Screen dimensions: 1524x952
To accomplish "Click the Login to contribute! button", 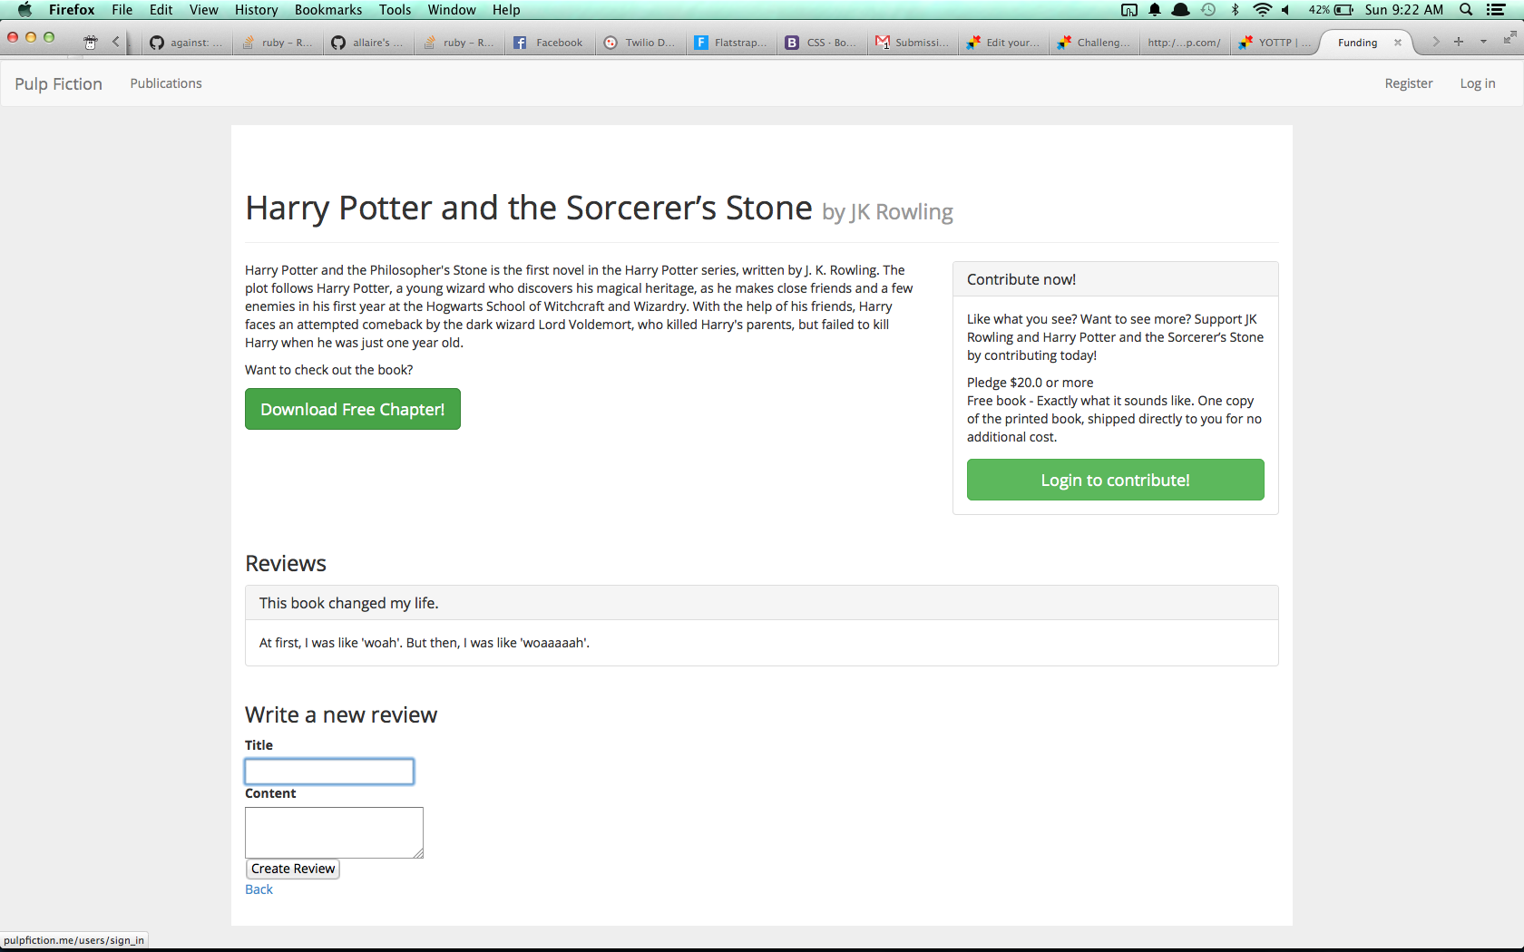I will pos(1116,480).
